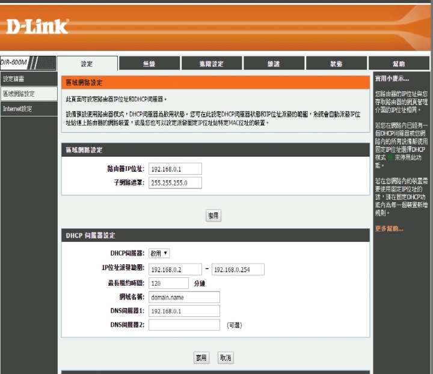The height and width of the screenshot is (374, 433).
Task: Open the 更多幫助... link
Action: coord(389,229)
